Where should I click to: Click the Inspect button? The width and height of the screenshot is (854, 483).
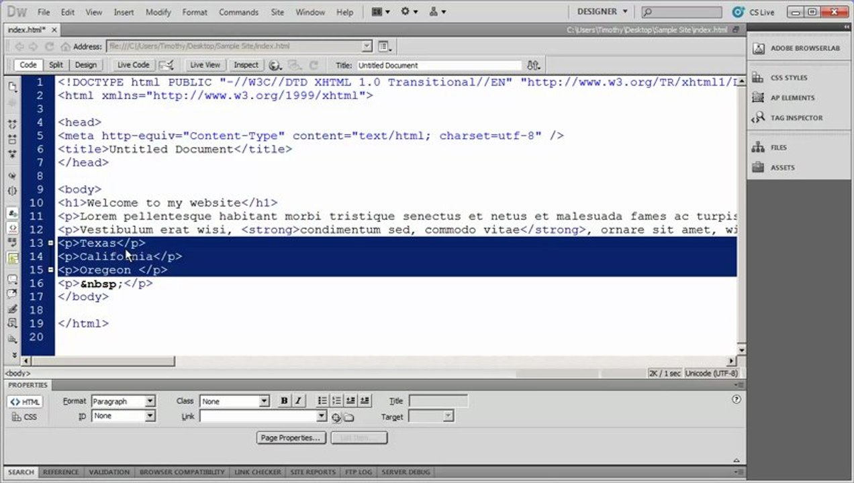pos(246,65)
